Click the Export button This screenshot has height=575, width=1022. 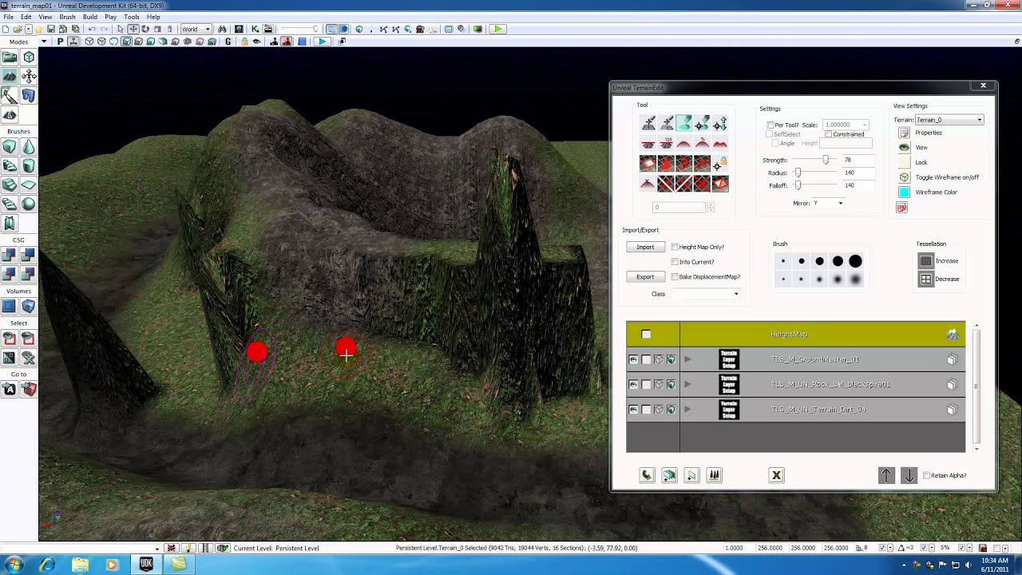(x=645, y=276)
